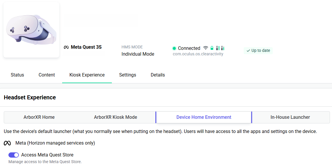The width and height of the screenshot is (332, 166).
Task: Toggle Access Meta Quest Store switch
Action: 14,155
